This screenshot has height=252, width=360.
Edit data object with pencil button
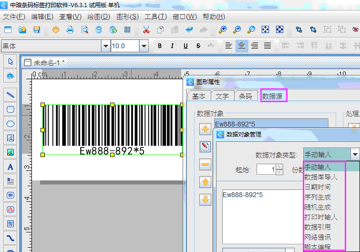[x=205, y=147]
